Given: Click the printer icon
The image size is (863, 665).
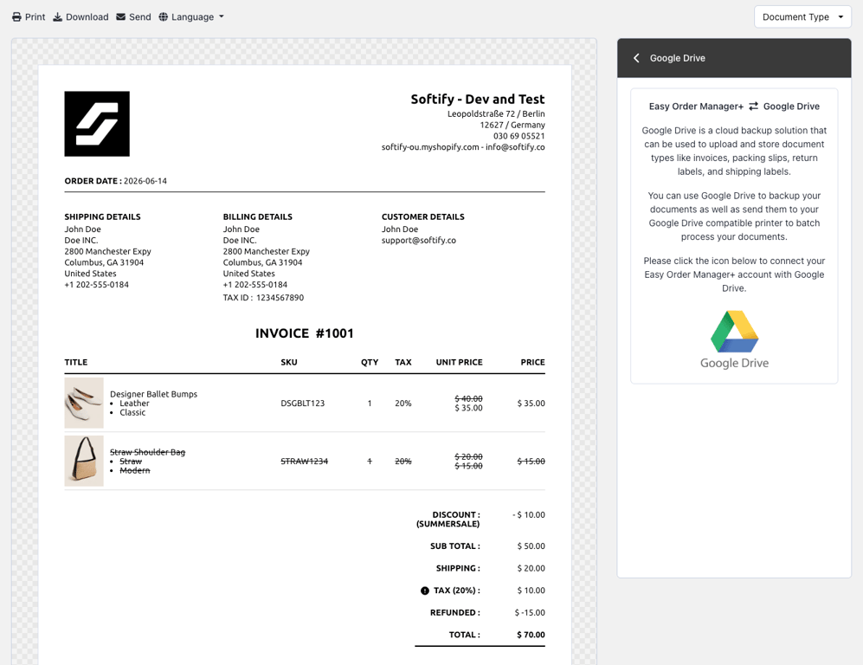Looking at the screenshot, I should pyautogui.click(x=17, y=17).
